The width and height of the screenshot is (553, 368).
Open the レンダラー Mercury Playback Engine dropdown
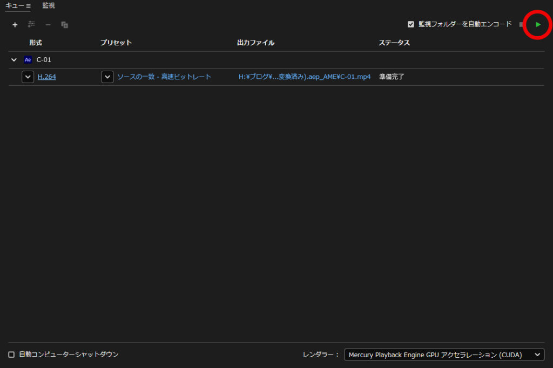point(444,355)
